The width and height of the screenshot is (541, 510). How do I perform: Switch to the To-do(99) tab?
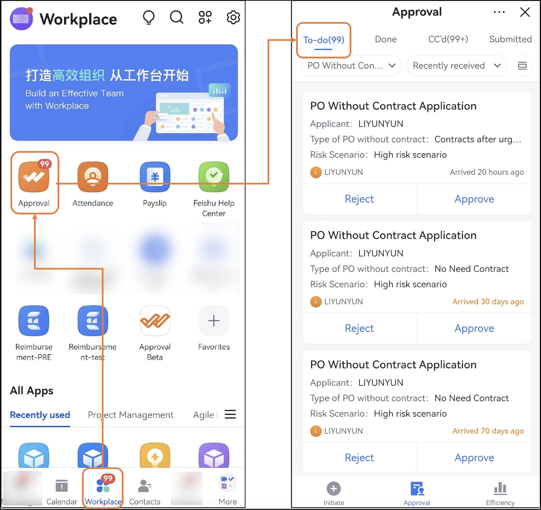coord(323,40)
